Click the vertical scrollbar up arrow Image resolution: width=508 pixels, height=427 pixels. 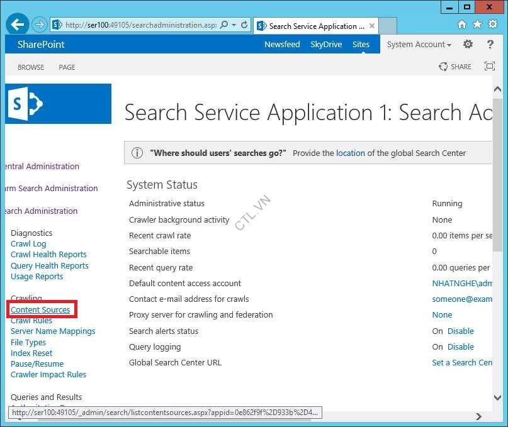click(498, 89)
